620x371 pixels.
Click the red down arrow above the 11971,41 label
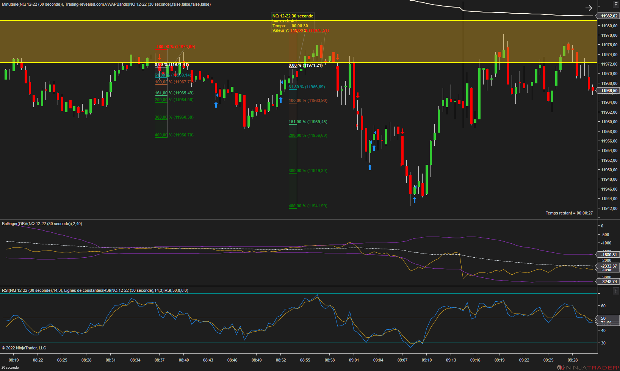pos(160,57)
